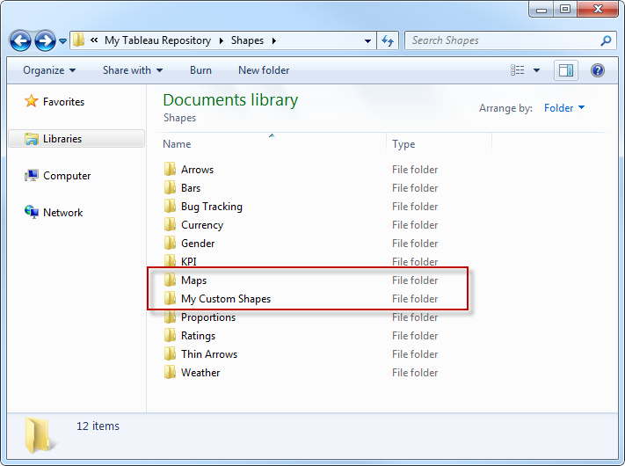This screenshot has height=466, width=625.
Task: Click the Forward navigation arrow
Action: click(45, 40)
